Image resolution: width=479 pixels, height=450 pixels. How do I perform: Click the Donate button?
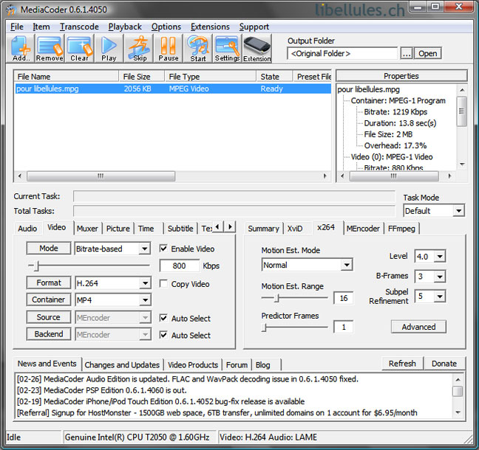[444, 364]
